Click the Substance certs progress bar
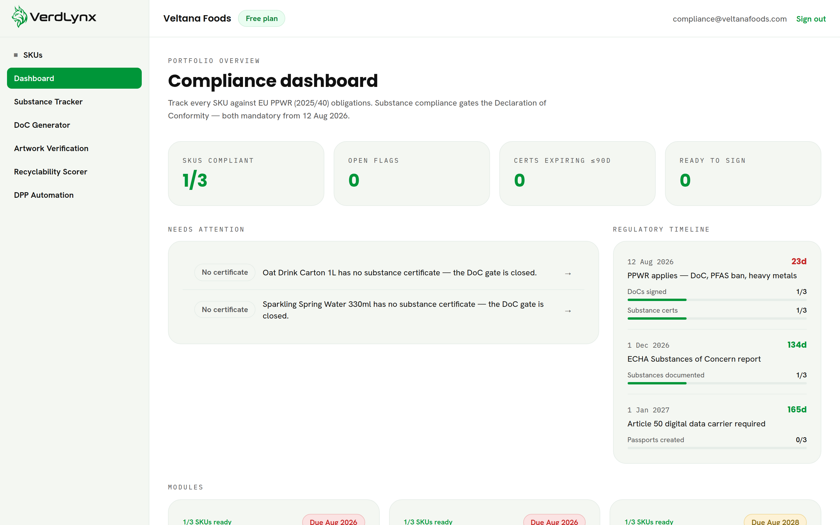The image size is (840, 525). (x=717, y=318)
